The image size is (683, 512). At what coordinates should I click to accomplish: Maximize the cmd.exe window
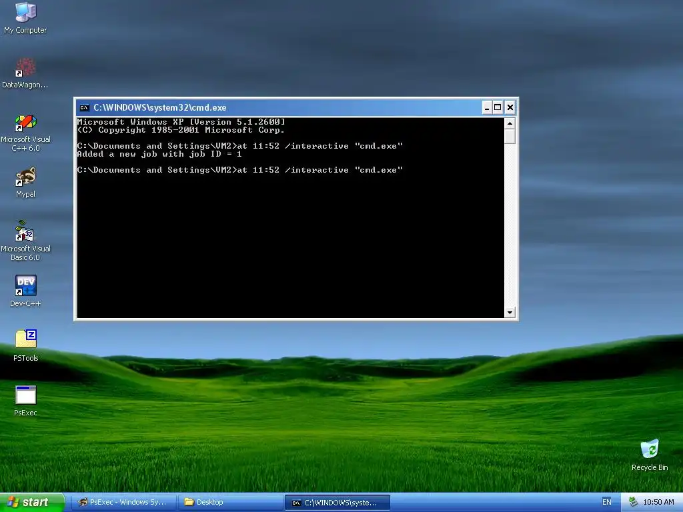point(498,107)
